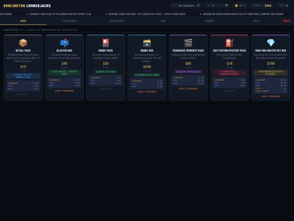This screenshot has width=294, height=221.
Task: Click the red Reset button
Action: tap(287, 21)
